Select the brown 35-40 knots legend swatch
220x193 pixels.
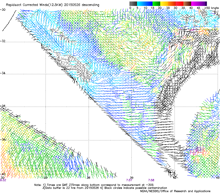[x=187, y=4]
